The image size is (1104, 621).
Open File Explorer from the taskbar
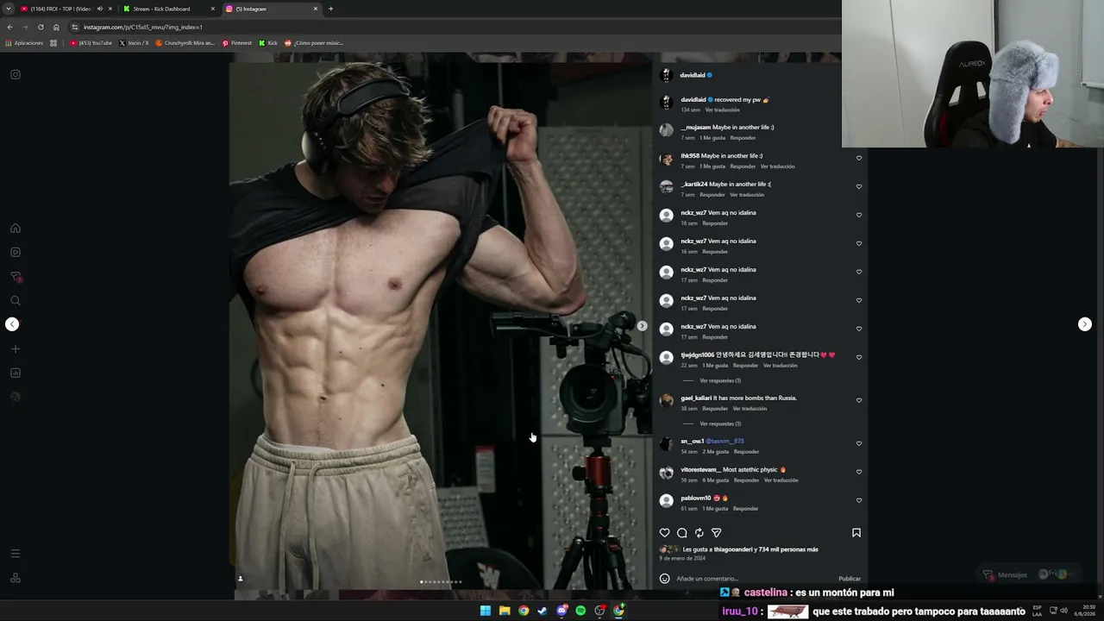[505, 611]
